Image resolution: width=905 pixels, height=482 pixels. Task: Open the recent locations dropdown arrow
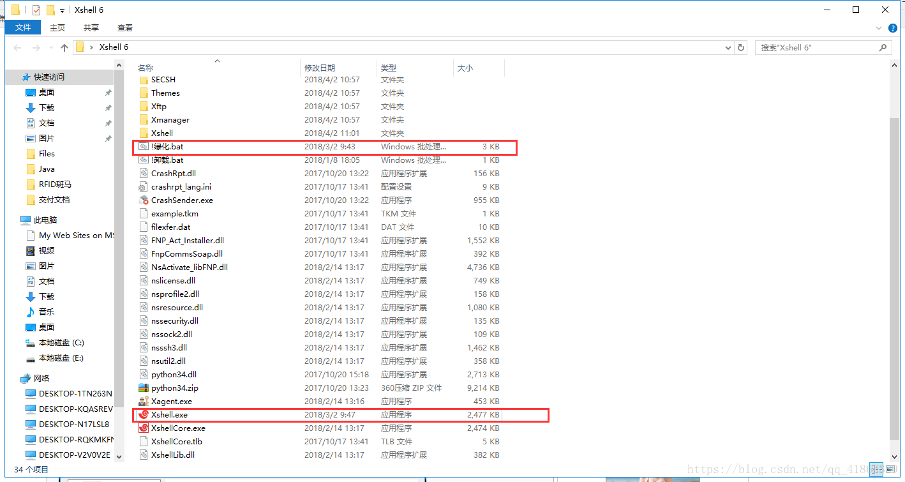[51, 48]
